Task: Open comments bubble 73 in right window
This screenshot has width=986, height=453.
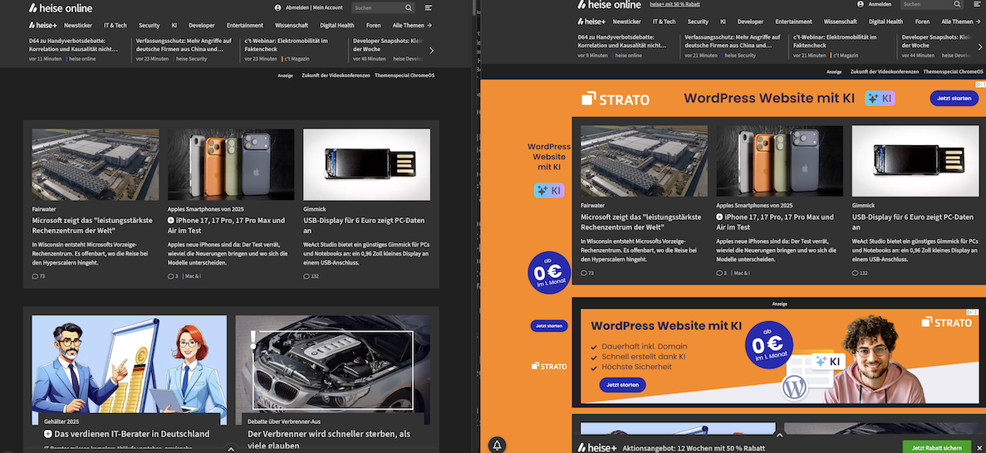Action: tap(587, 273)
